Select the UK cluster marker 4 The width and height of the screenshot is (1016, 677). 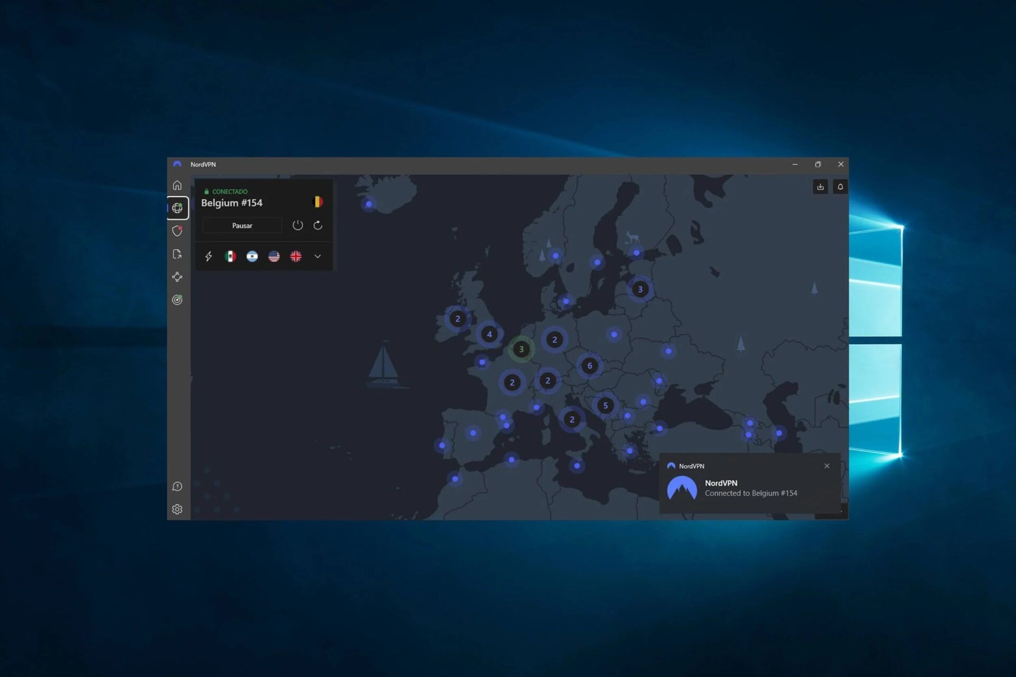[489, 334]
